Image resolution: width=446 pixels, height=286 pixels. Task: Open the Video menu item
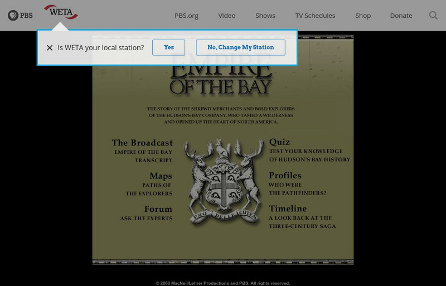click(x=227, y=16)
